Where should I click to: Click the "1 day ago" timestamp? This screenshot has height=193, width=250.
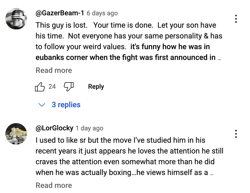89,128
